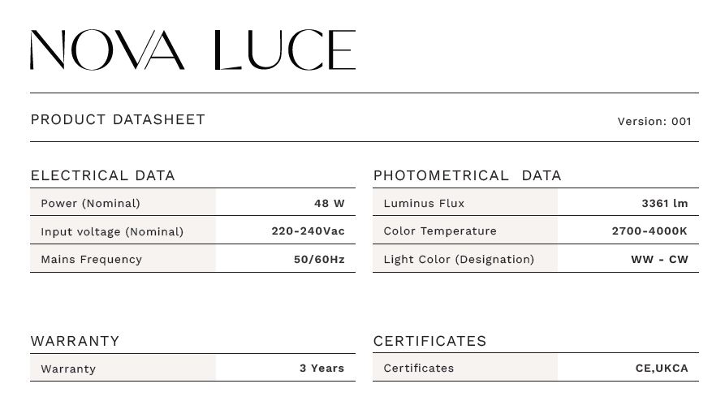Click the Mains Frequency label
The width and height of the screenshot is (725, 401).
click(91, 259)
